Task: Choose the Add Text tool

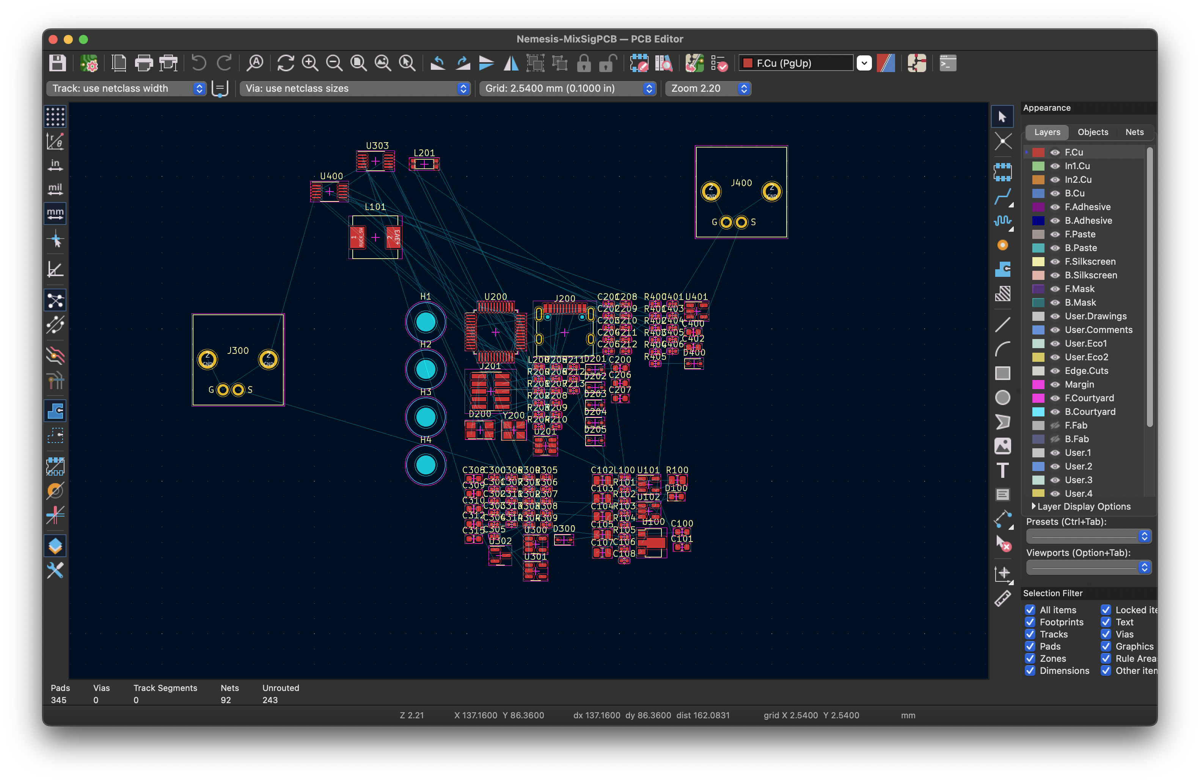Action: pyautogui.click(x=1002, y=470)
